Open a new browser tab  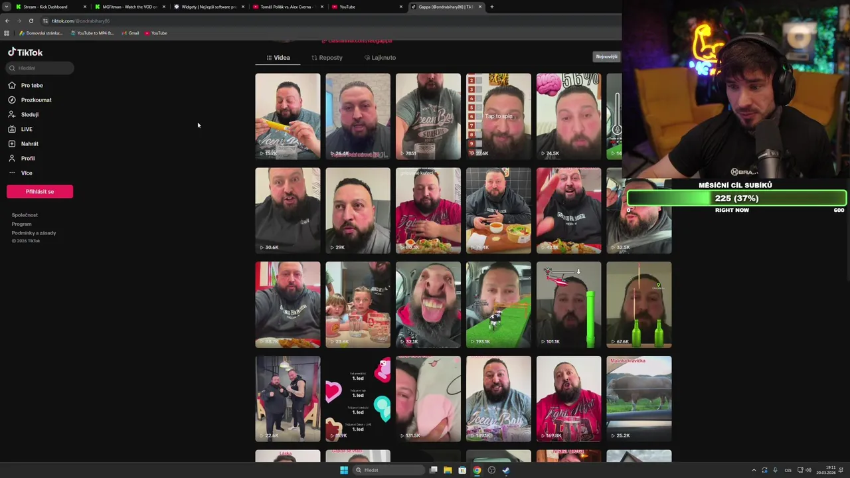(491, 7)
